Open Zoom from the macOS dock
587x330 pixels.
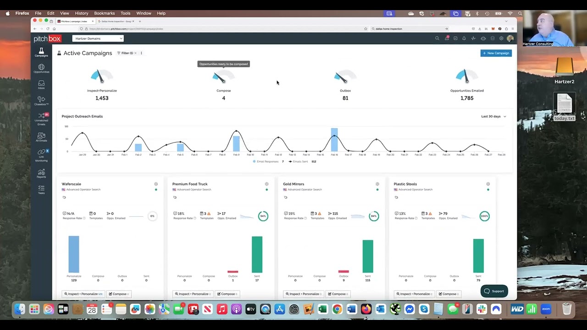point(546,309)
